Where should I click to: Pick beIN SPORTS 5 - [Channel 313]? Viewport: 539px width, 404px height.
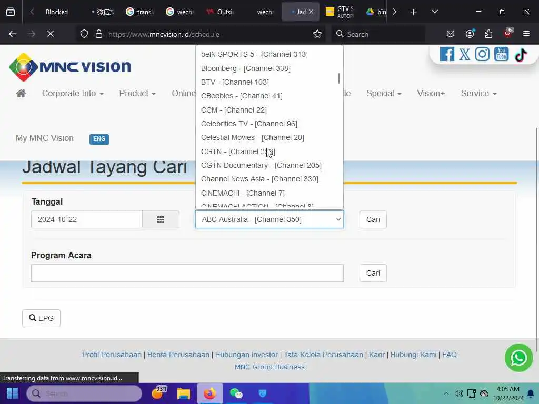coord(254,54)
